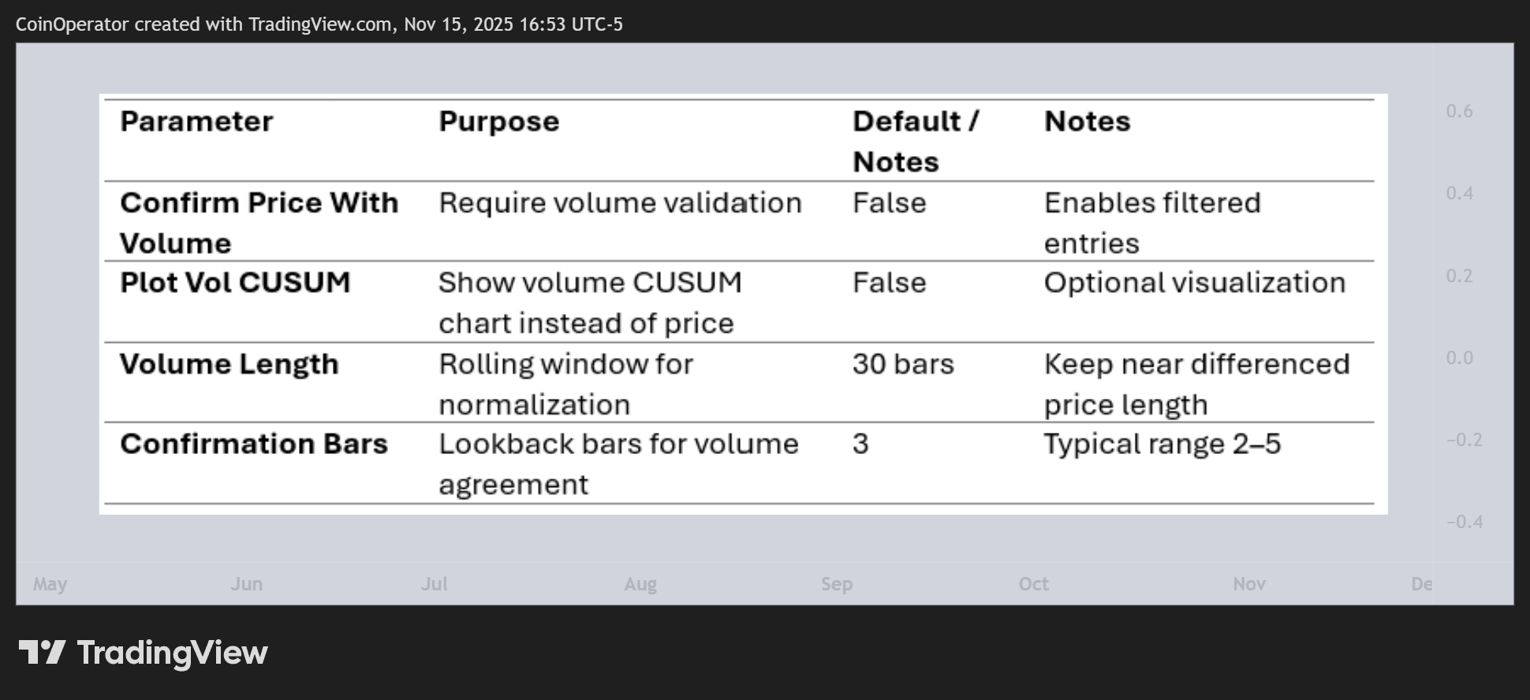Click the 30 bars default value

(903, 364)
